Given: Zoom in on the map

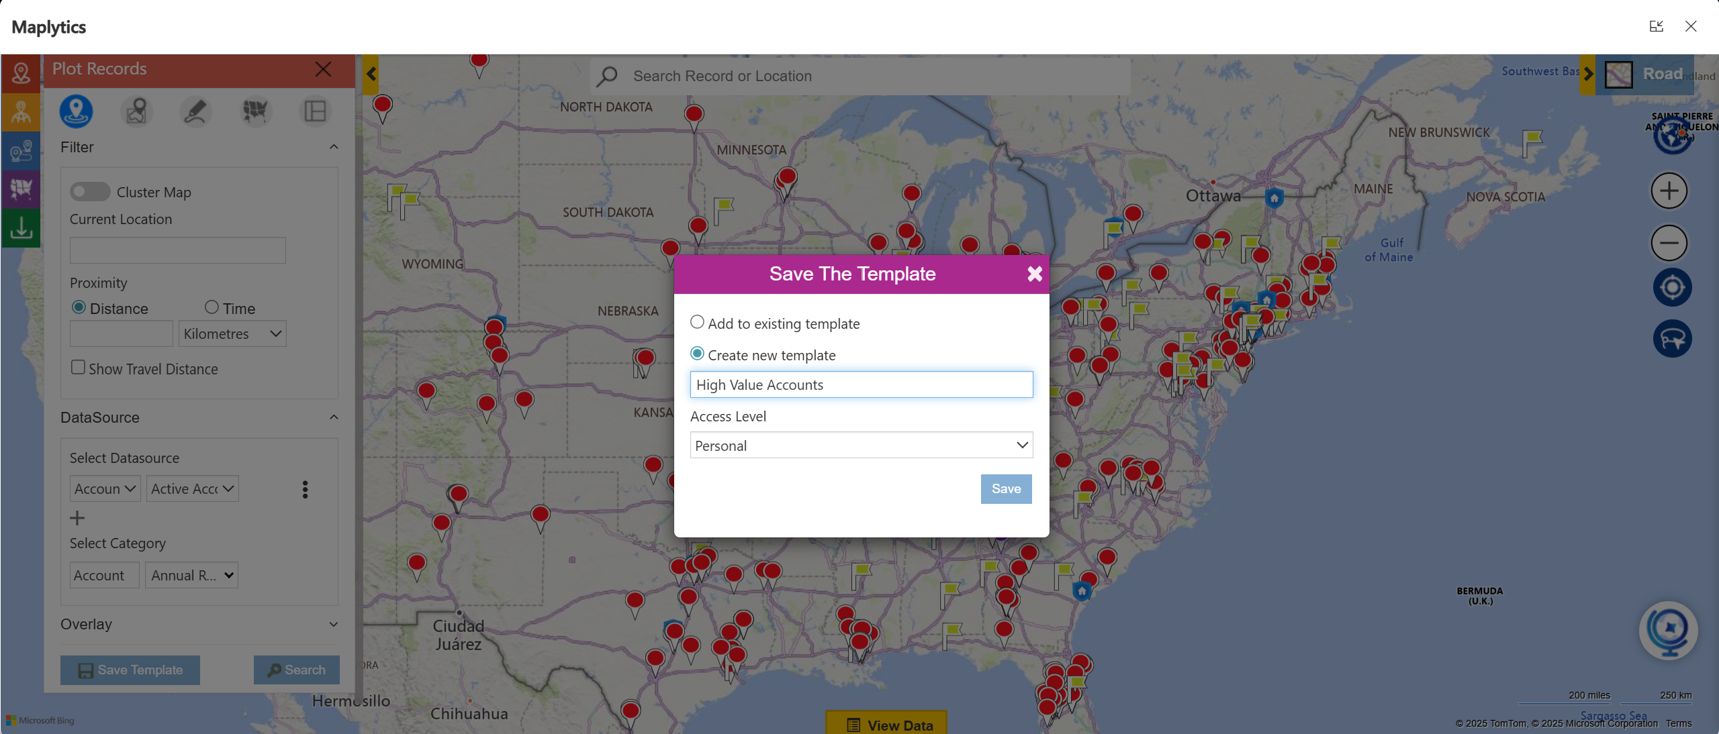Looking at the screenshot, I should (1669, 191).
